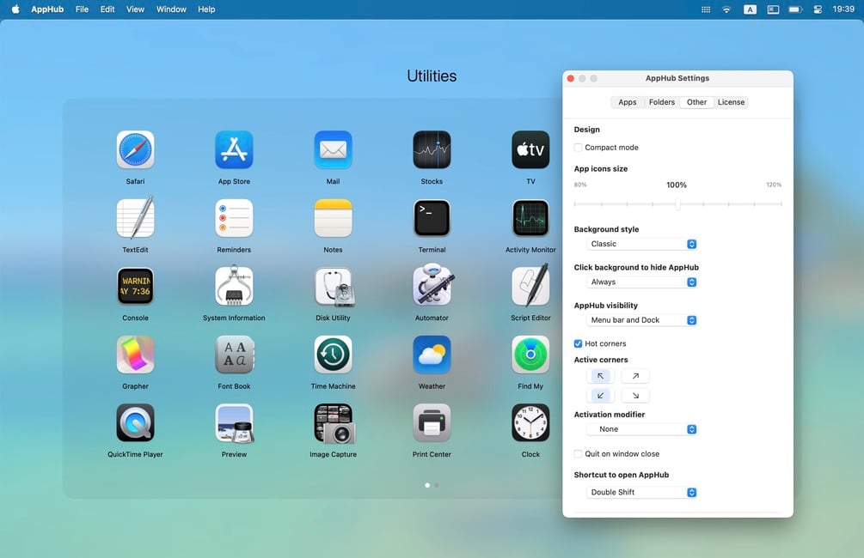Launch the Weather app icon
Screen dimensions: 864x558
click(432, 355)
